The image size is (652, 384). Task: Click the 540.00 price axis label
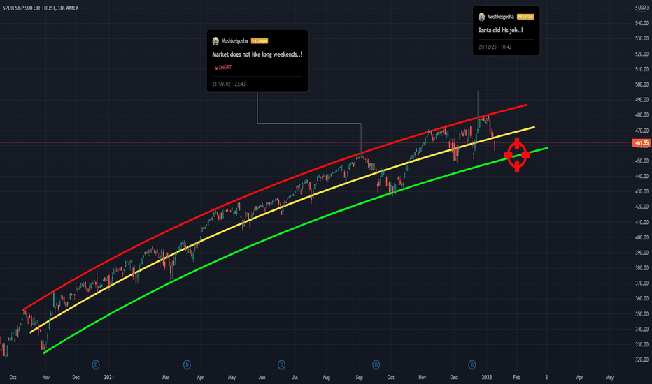pos(642,23)
